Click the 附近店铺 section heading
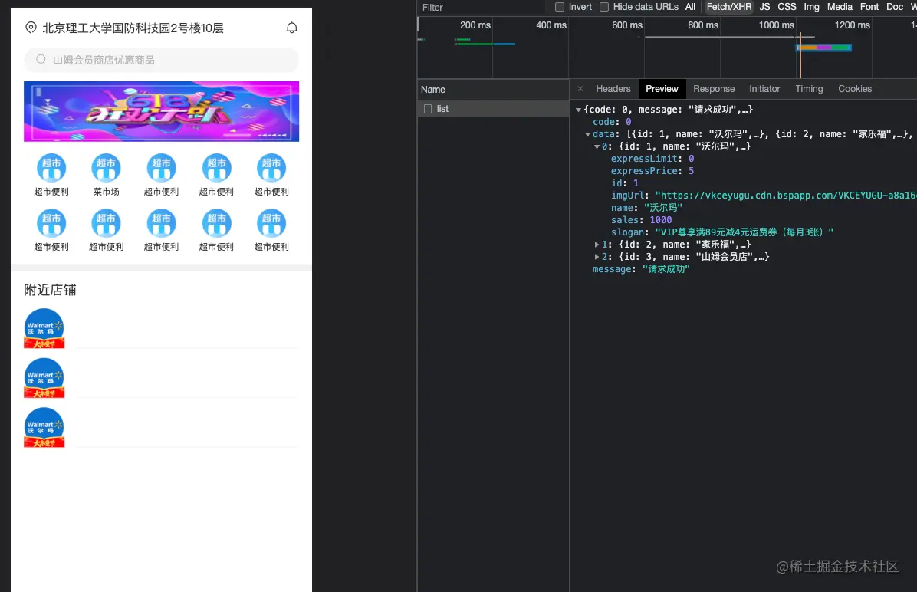Viewport: 917px width, 592px height. coord(50,290)
